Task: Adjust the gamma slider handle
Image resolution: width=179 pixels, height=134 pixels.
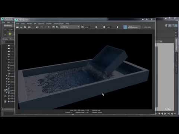Action: coord(117,27)
